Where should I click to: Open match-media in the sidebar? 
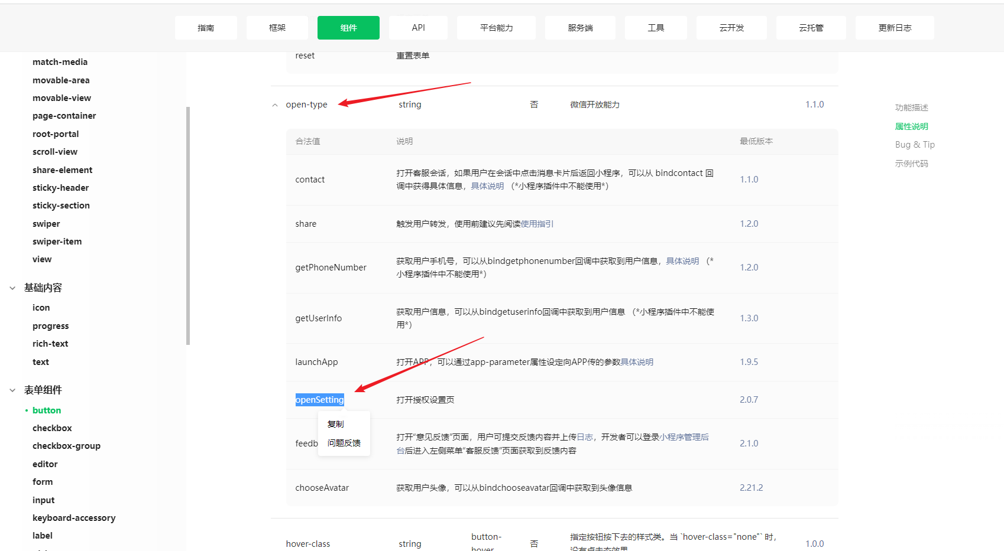click(60, 62)
